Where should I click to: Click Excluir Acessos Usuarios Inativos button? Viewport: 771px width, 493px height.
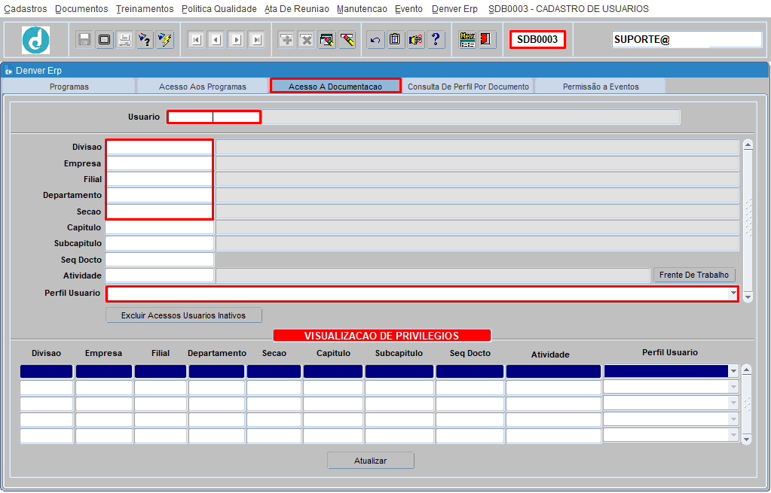click(183, 315)
